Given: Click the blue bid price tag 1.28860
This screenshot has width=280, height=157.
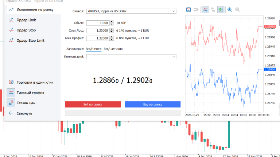Looking at the screenshot, I should (x=270, y=69).
